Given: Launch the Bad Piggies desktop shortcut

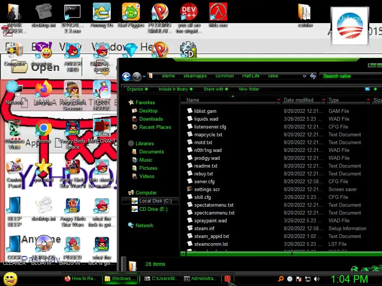Looking at the screenshot, I should coord(131,15).
